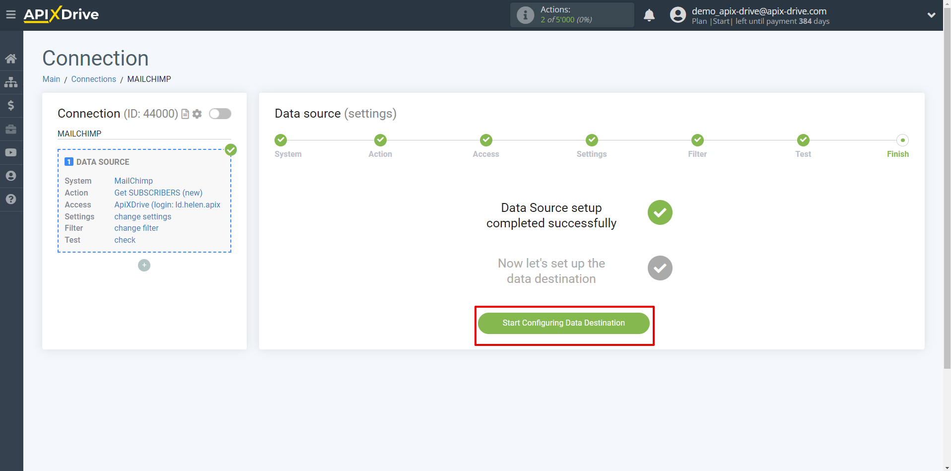Image resolution: width=951 pixels, height=471 pixels.
Task: Click the change filter link
Action: click(x=136, y=228)
